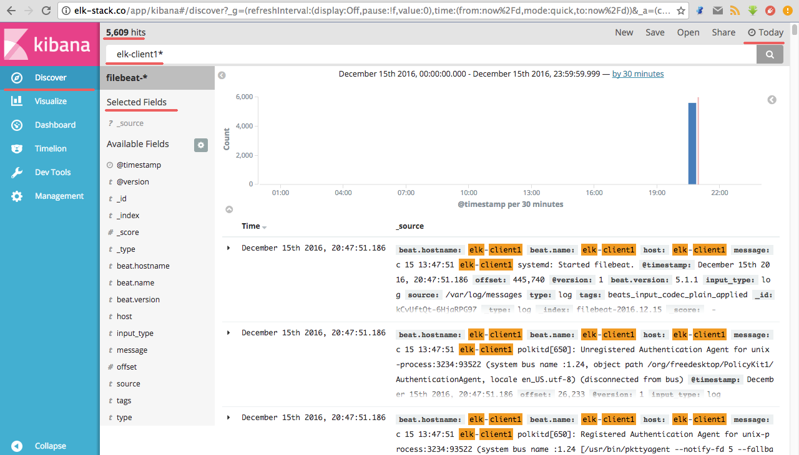This screenshot has height=455, width=799.
Task: Run the query using the search magnifier icon
Action: point(770,54)
